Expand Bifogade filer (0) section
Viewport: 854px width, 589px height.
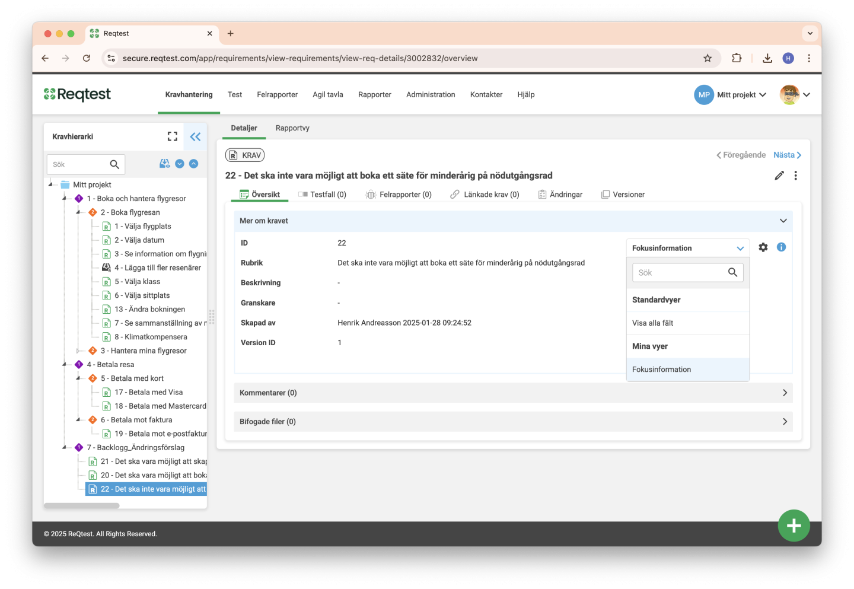[513, 422]
